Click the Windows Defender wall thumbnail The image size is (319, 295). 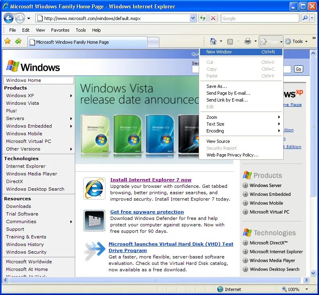(94, 220)
